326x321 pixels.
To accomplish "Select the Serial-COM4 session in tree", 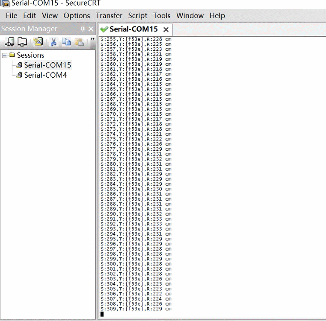I will pyautogui.click(x=45, y=75).
